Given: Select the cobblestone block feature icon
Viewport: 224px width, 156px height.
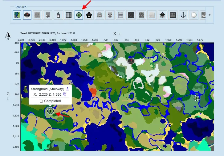Looking at the screenshot, I should [141, 15].
